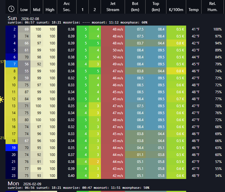225x192 pixels.
Task: Click the sun icon beside the midday rows
Action: (2, 99)
